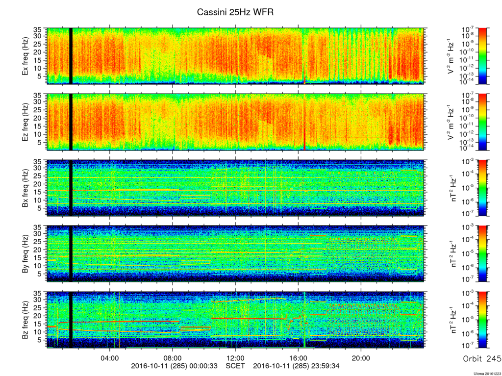Select the "Ex freq (Hz)" axis label
Viewport: 502px width, 376px height.
pos(25,56)
